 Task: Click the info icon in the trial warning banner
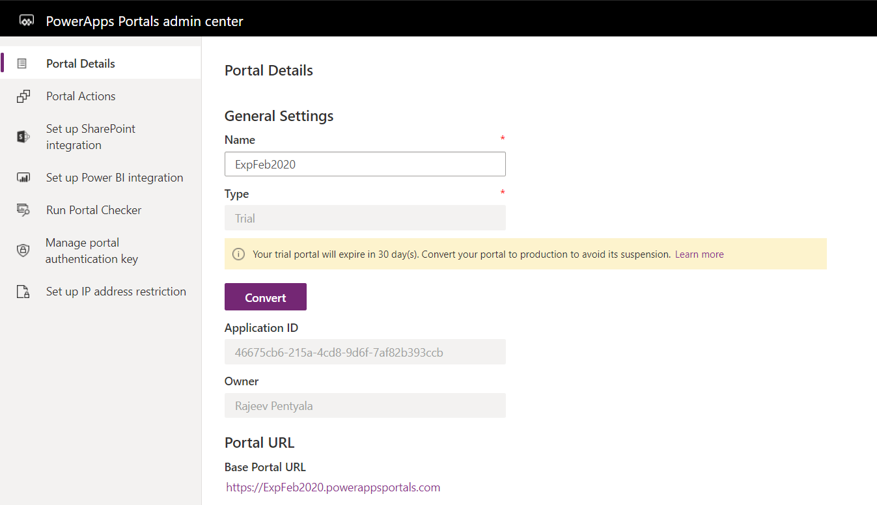pos(238,254)
